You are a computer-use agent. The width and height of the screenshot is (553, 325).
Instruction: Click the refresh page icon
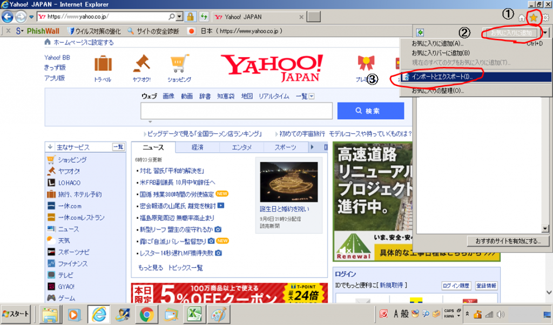click(x=204, y=17)
